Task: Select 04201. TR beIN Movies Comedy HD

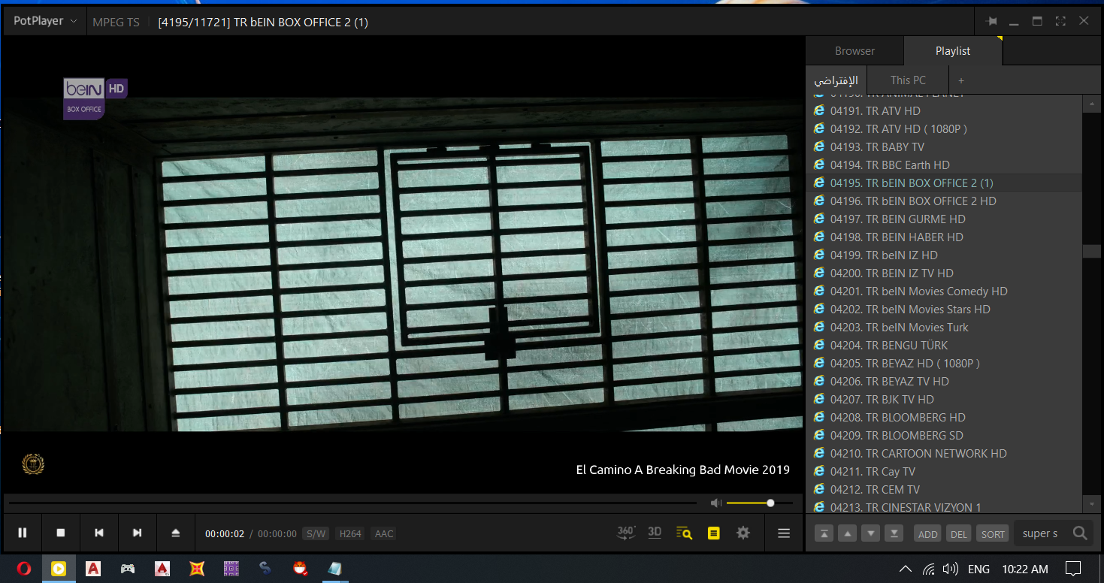Action: [x=944, y=291]
